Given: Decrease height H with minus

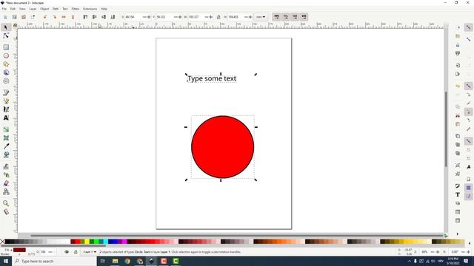Looking at the screenshot, I should 246,17.
